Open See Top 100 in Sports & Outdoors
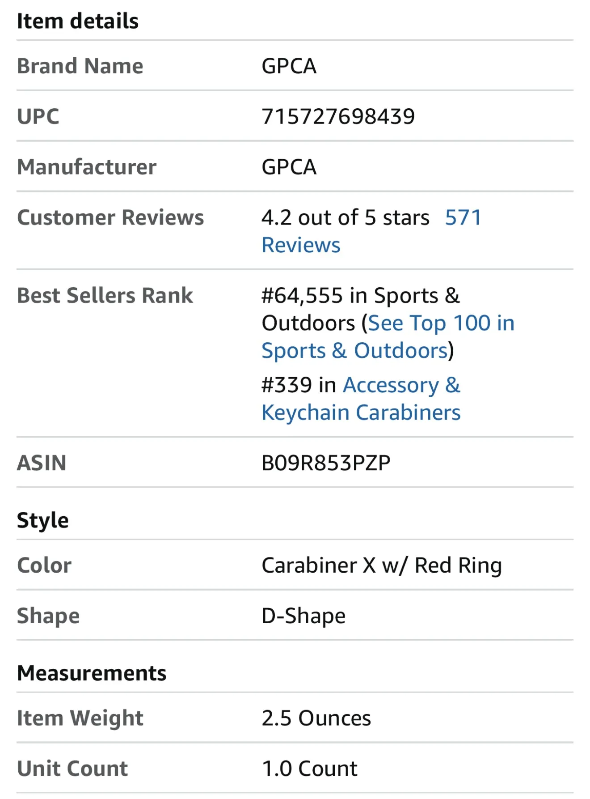 click(x=388, y=336)
